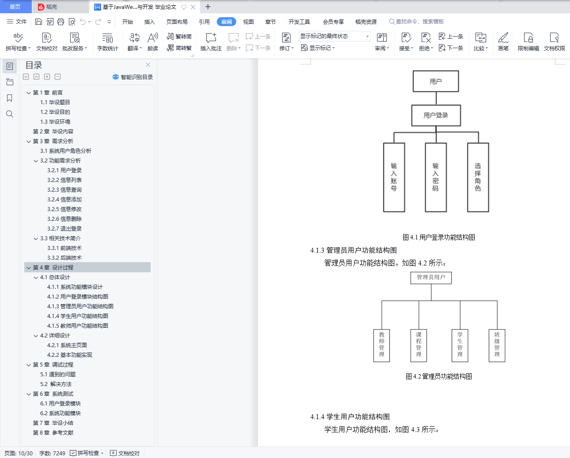Screen dimensions: 570x458
Task: Click the 智能识别目录 button
Action: pos(133,77)
